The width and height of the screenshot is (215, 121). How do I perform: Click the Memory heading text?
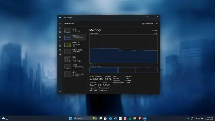[95, 30]
